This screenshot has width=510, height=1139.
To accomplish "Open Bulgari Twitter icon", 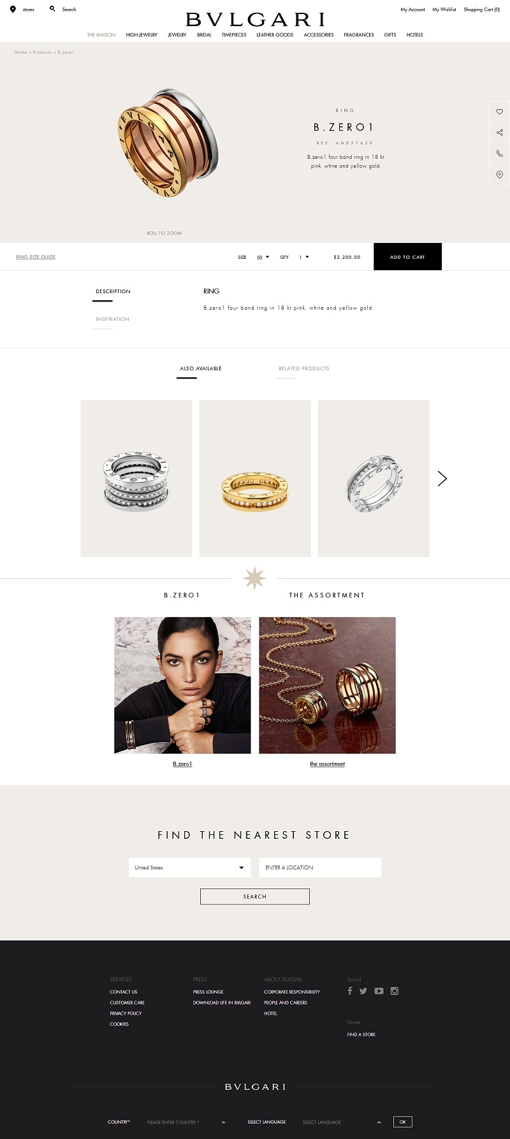I will pyautogui.click(x=363, y=991).
